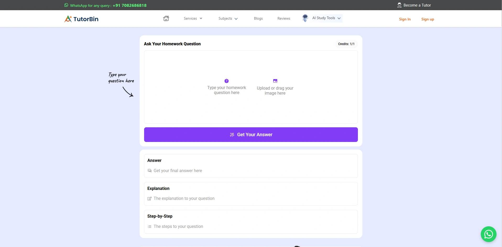
Task: Expand the Subjects menu
Action: 228,18
